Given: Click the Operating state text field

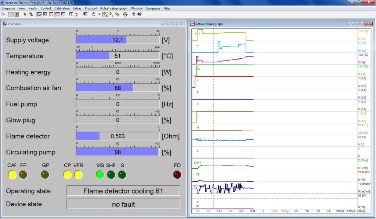Looking at the screenshot, I should coord(123,191).
